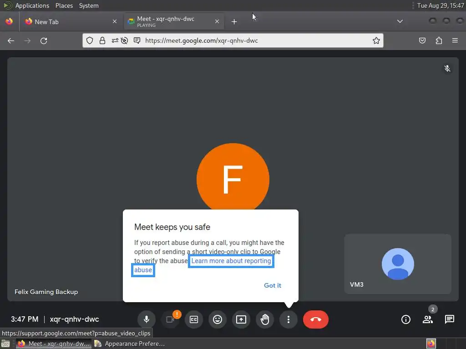466x349 pixels.
Task: Toggle the microphone button in Meet
Action: coord(146,319)
